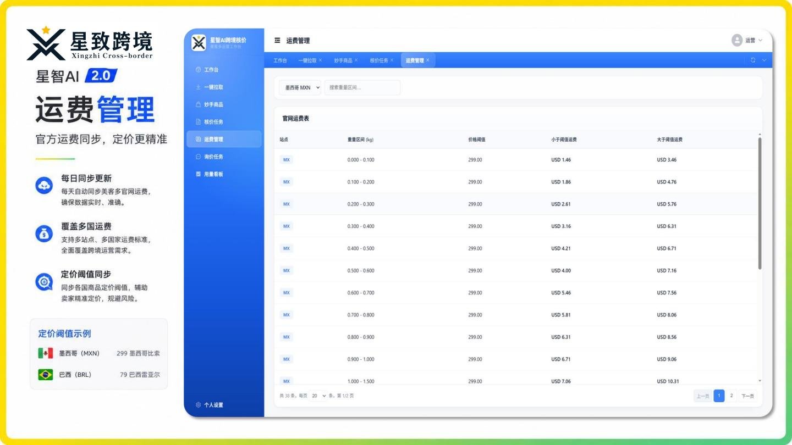Viewport: 792px width, 445px height.
Task: Open the page size dropdown showing 20
Action: (318, 396)
